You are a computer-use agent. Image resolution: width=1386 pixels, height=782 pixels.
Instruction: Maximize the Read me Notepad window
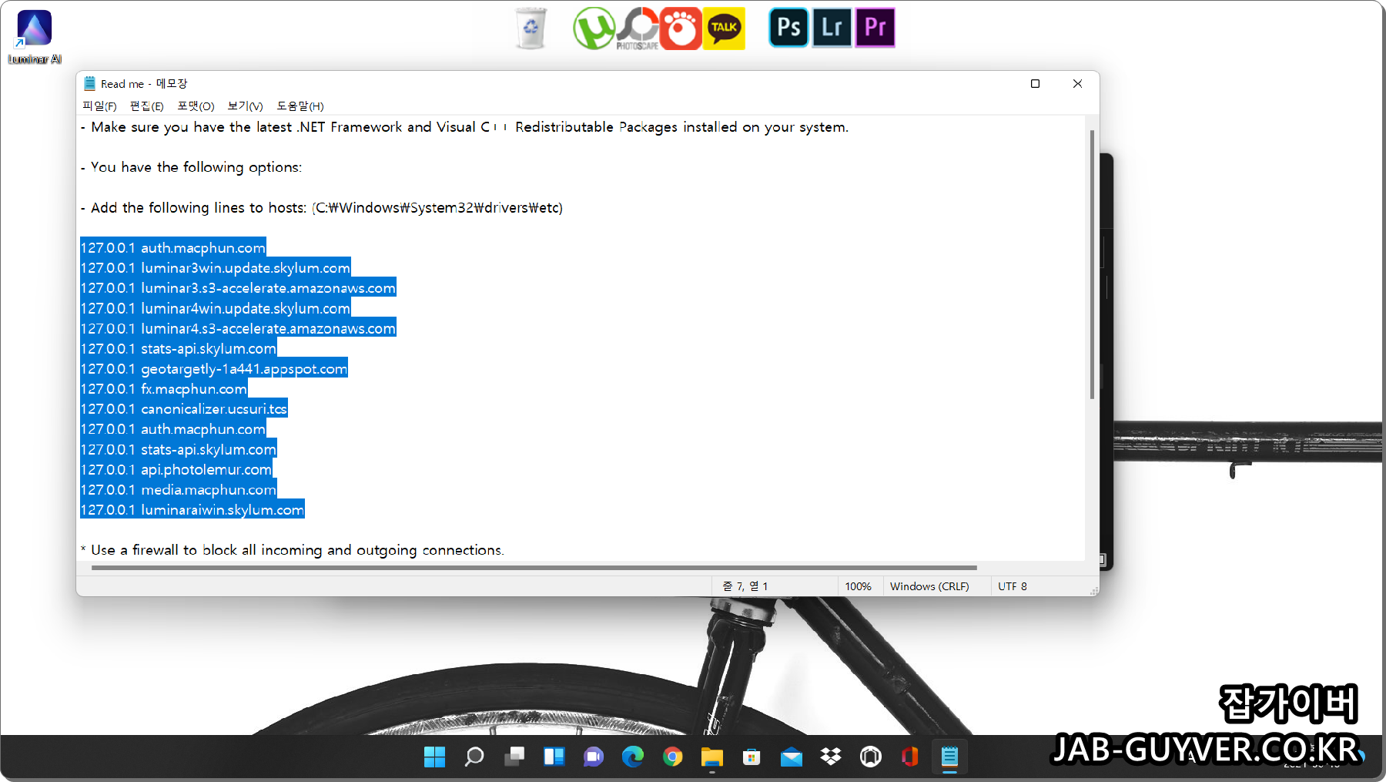coord(1035,83)
